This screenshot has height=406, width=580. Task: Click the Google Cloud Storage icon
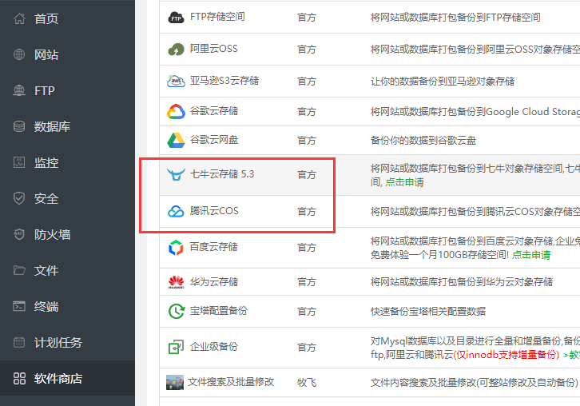(x=175, y=112)
